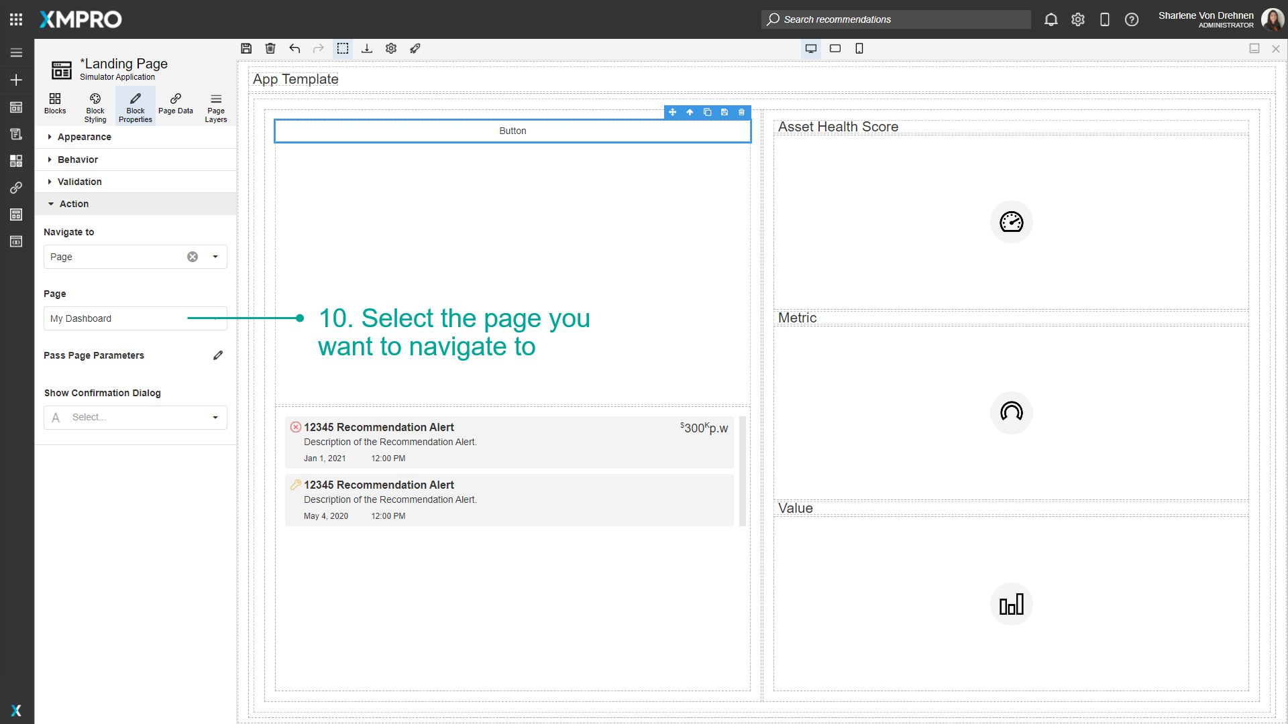Clear the Navigate to Page selection
Viewport: 1288px width, 724px height.
193,257
